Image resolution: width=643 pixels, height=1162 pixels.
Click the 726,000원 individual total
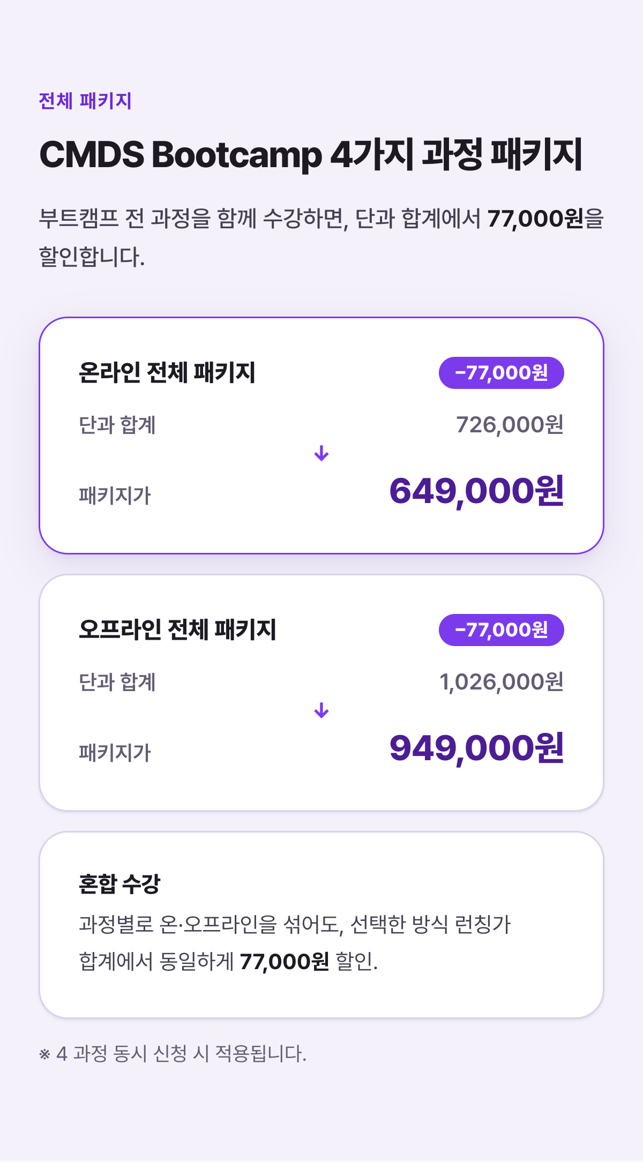510,425
